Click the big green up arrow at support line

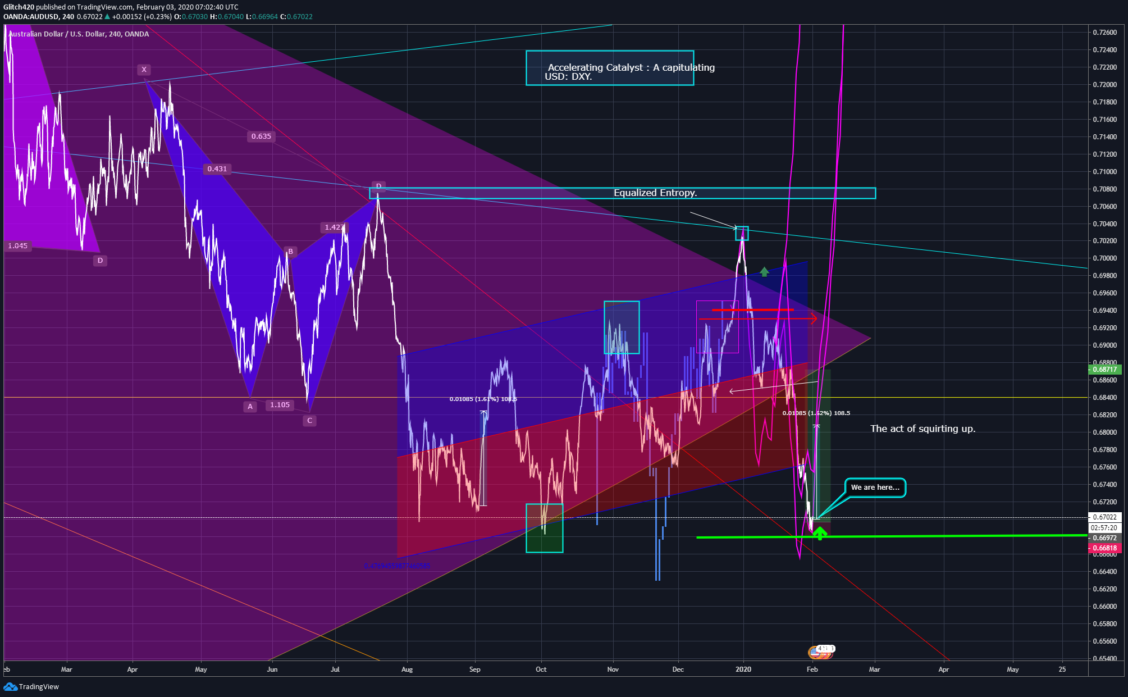click(820, 533)
